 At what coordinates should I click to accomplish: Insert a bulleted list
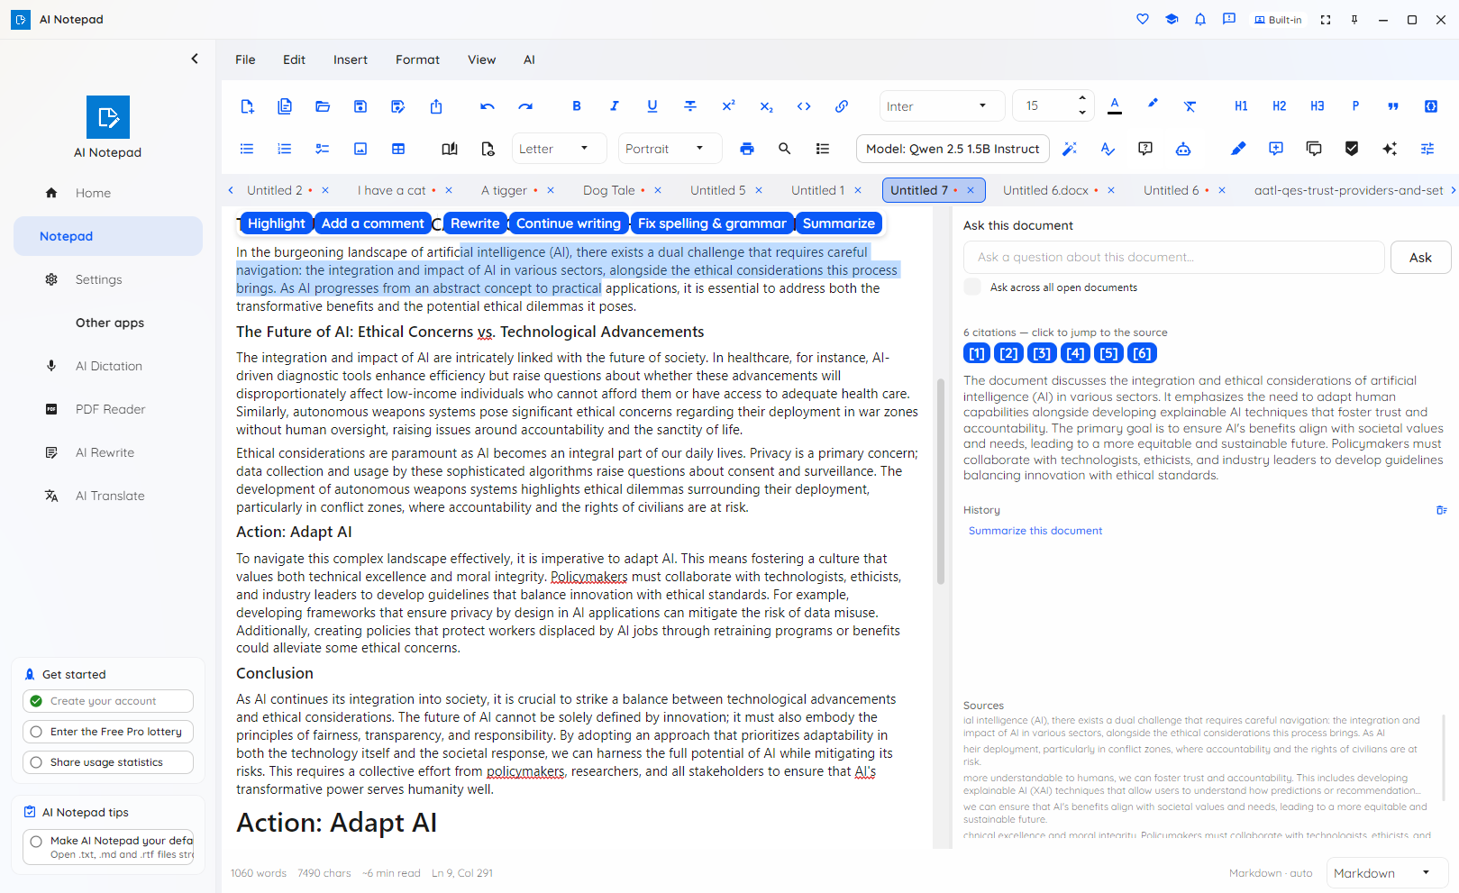point(247,149)
